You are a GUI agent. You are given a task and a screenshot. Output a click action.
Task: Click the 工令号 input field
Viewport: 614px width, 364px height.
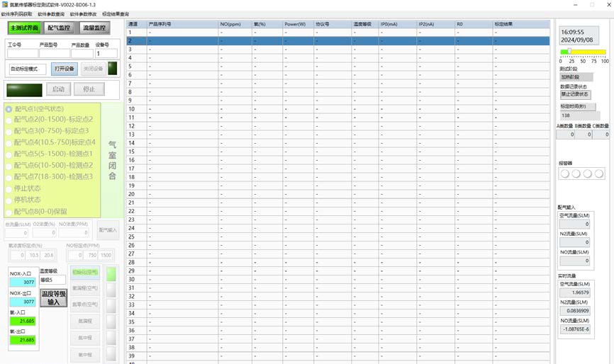pos(23,54)
